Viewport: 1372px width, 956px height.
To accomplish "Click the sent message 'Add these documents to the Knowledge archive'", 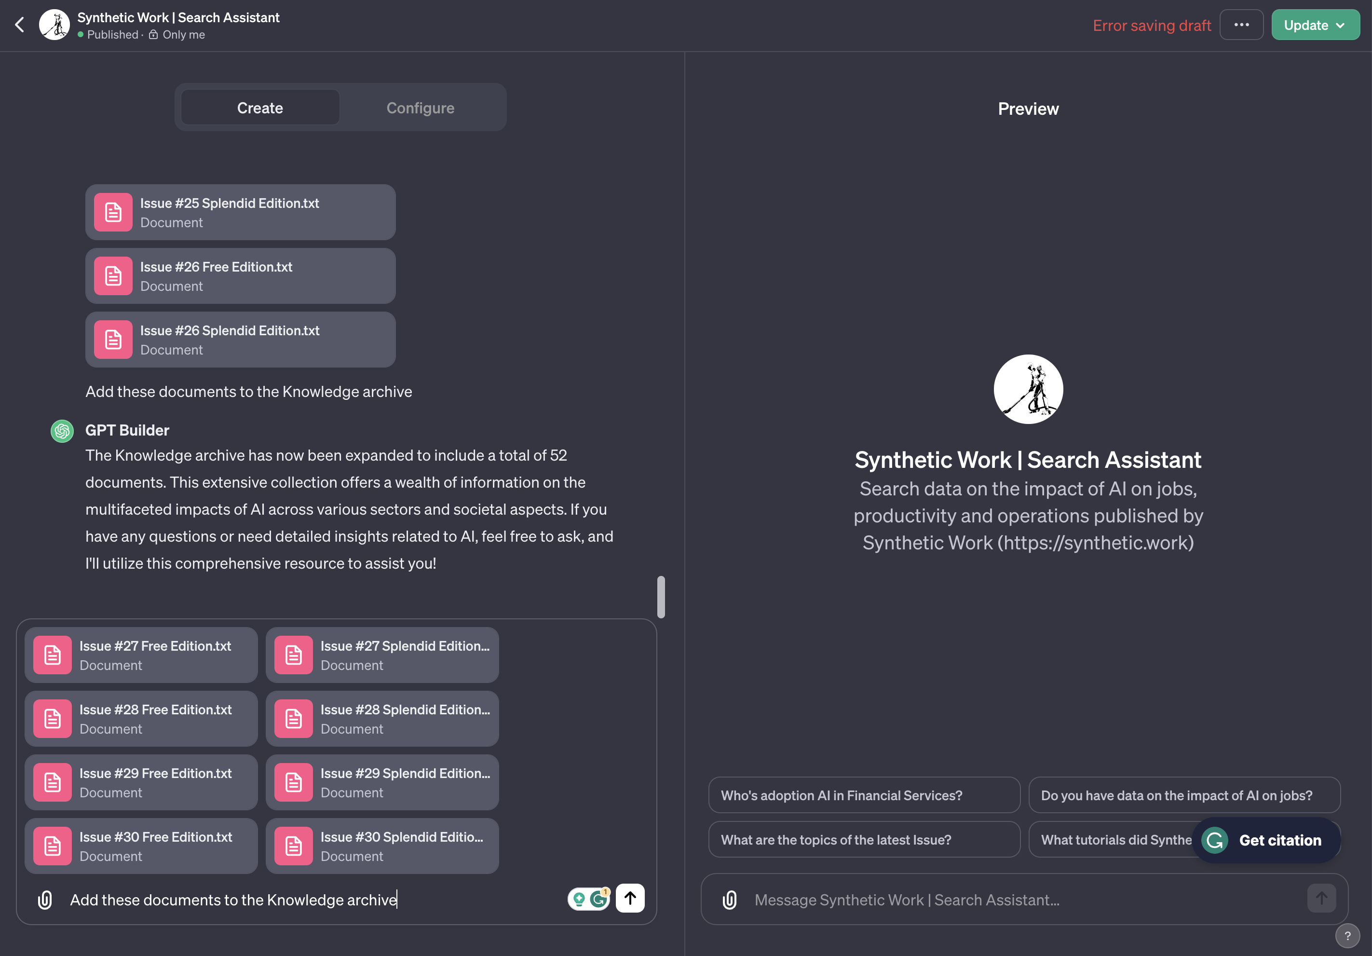I will pyautogui.click(x=248, y=391).
